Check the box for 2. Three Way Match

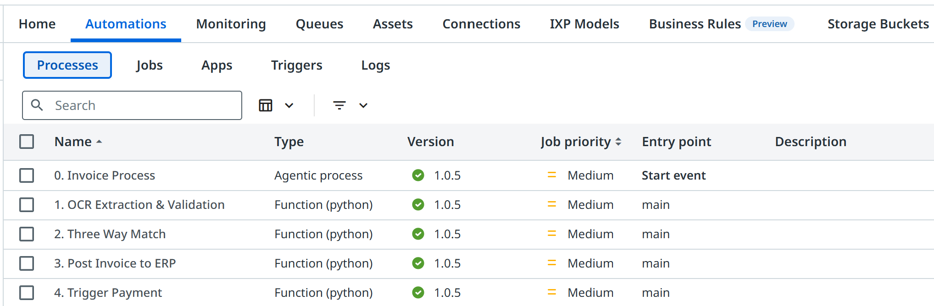pyautogui.click(x=27, y=234)
